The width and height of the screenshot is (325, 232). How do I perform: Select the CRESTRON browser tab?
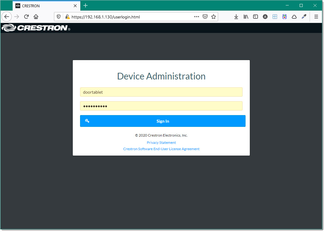[42, 6]
